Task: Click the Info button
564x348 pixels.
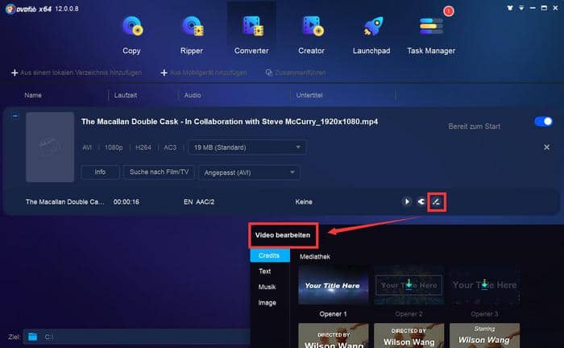Action: click(x=100, y=172)
